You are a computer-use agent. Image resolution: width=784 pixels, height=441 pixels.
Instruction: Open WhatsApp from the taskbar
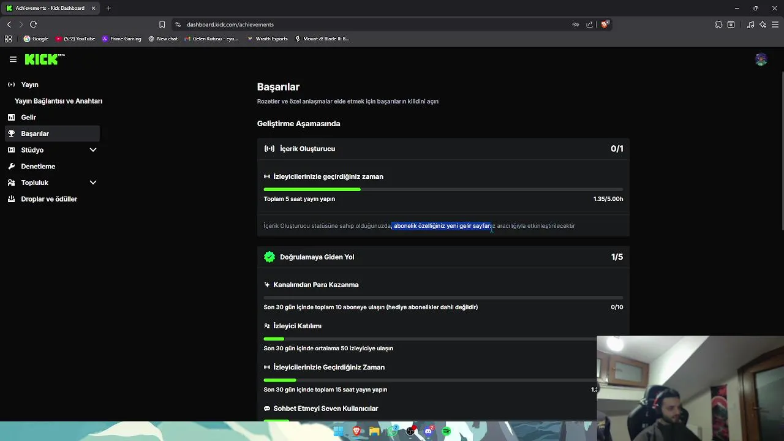393,431
